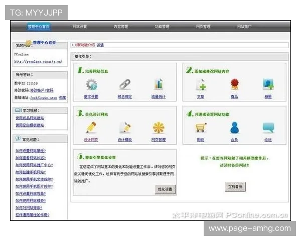Viewport: 301px width, 241px height.
Task: Open the 网页管理 orange flower icon
Action: (159, 128)
